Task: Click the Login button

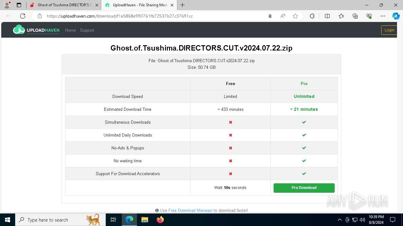Action: (x=389, y=30)
